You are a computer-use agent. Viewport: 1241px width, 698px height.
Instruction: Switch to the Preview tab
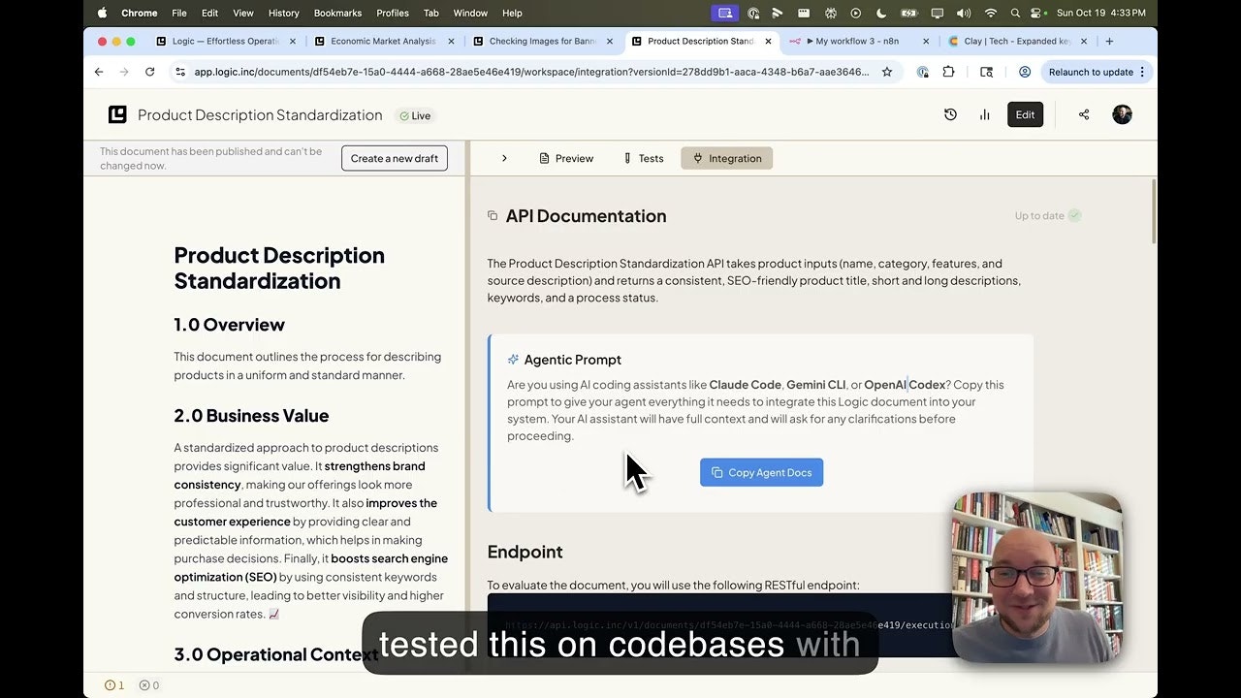coord(566,158)
